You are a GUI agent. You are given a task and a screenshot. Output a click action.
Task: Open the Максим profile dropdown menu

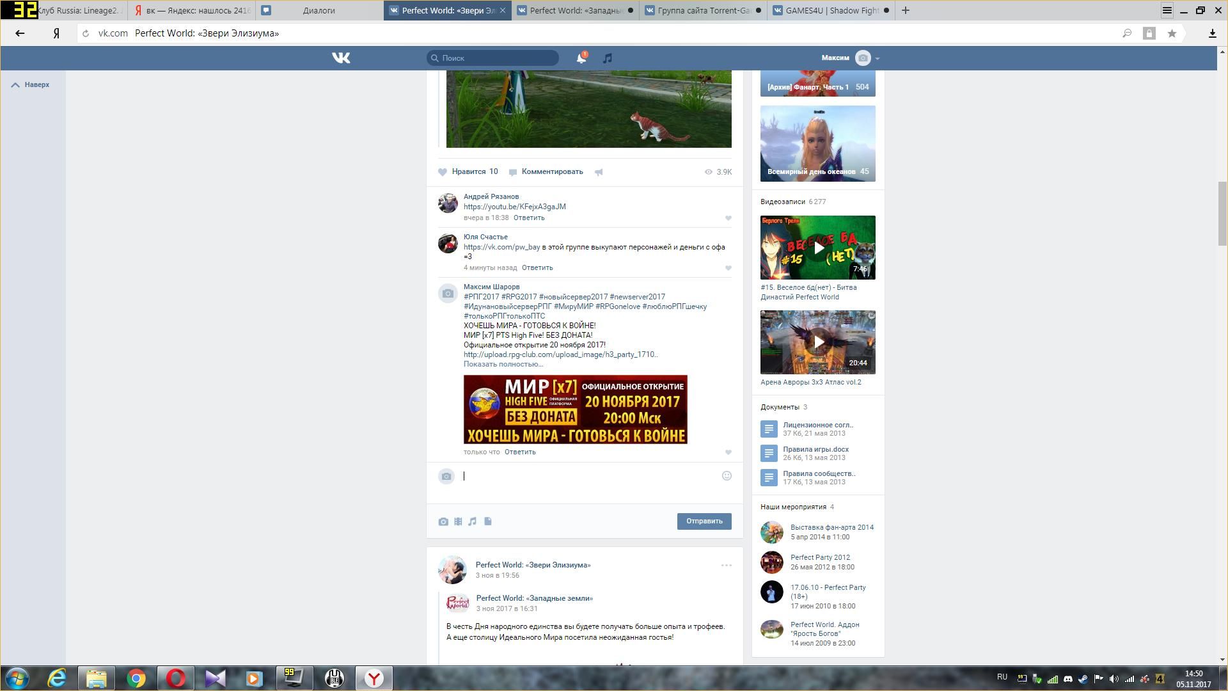pos(877,58)
